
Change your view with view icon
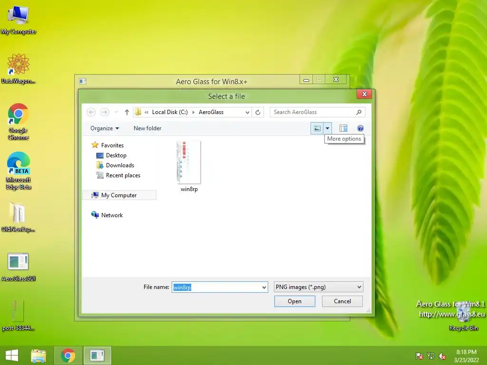point(317,128)
